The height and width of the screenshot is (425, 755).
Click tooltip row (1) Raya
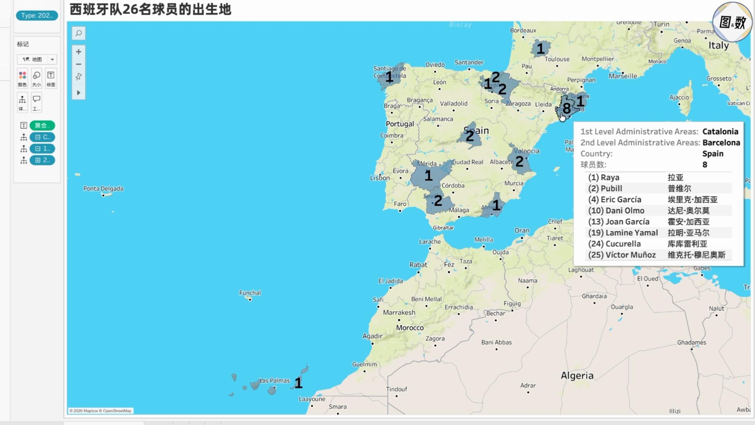click(x=658, y=177)
